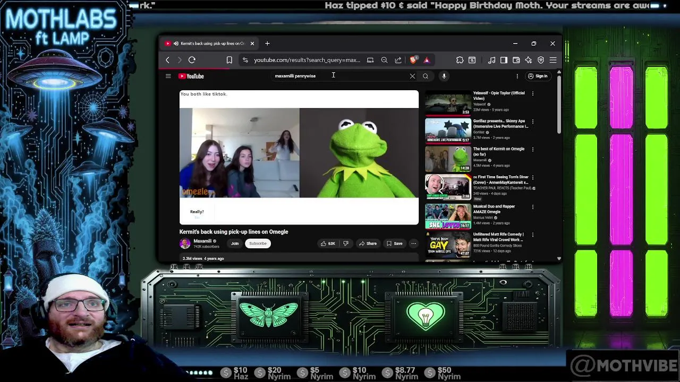The width and height of the screenshot is (680, 382).
Task: Click the YouTube logo to go home
Action: [191, 76]
